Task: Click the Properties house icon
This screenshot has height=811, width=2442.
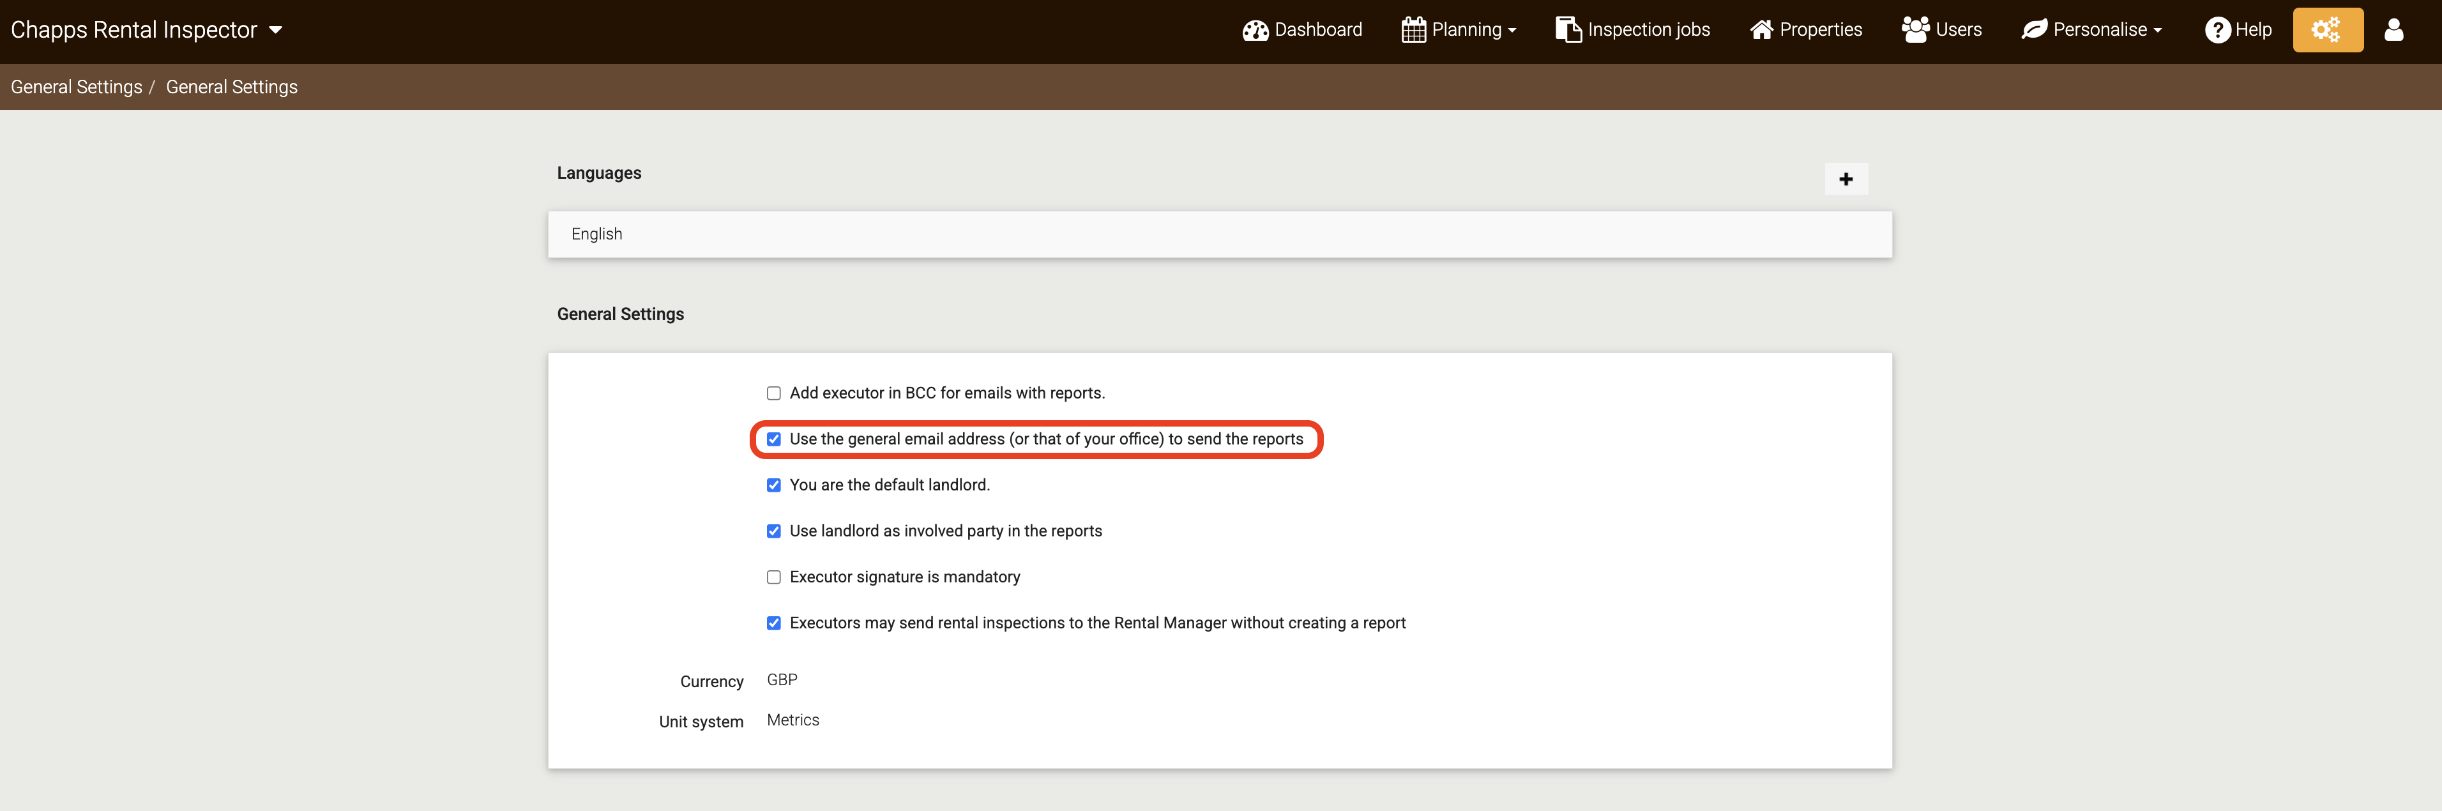Action: pyautogui.click(x=1761, y=30)
